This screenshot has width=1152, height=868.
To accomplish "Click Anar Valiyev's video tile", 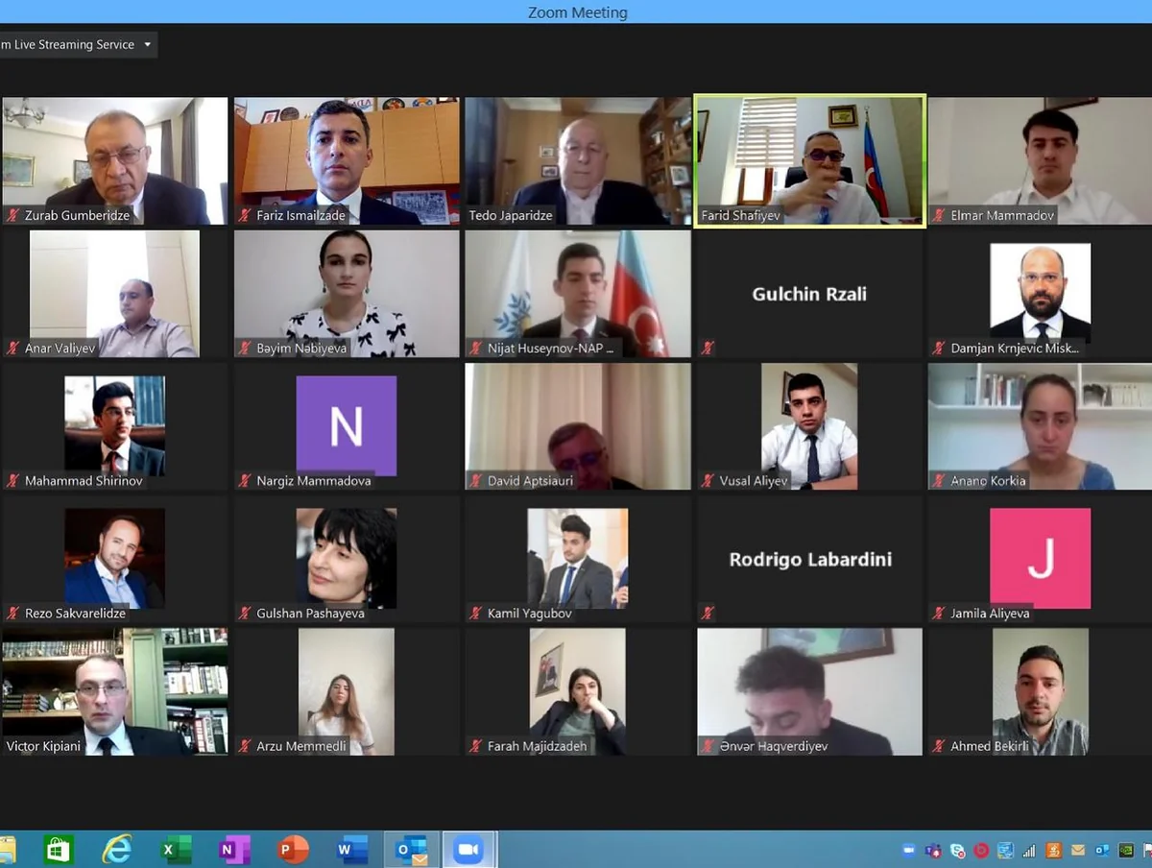I will click(115, 293).
